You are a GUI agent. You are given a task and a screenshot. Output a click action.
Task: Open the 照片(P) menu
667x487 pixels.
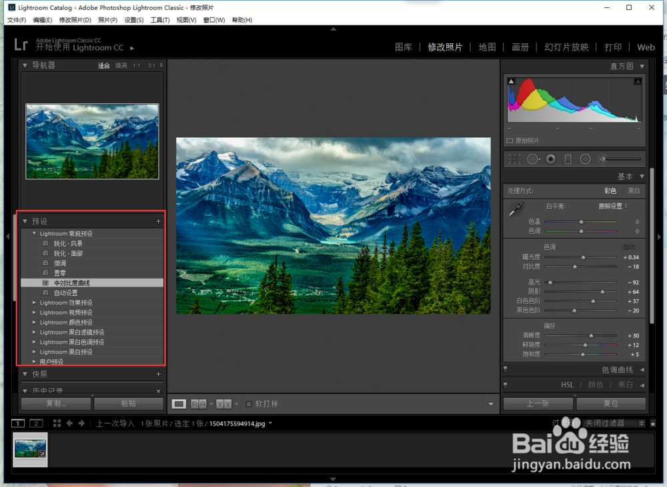tap(107, 20)
